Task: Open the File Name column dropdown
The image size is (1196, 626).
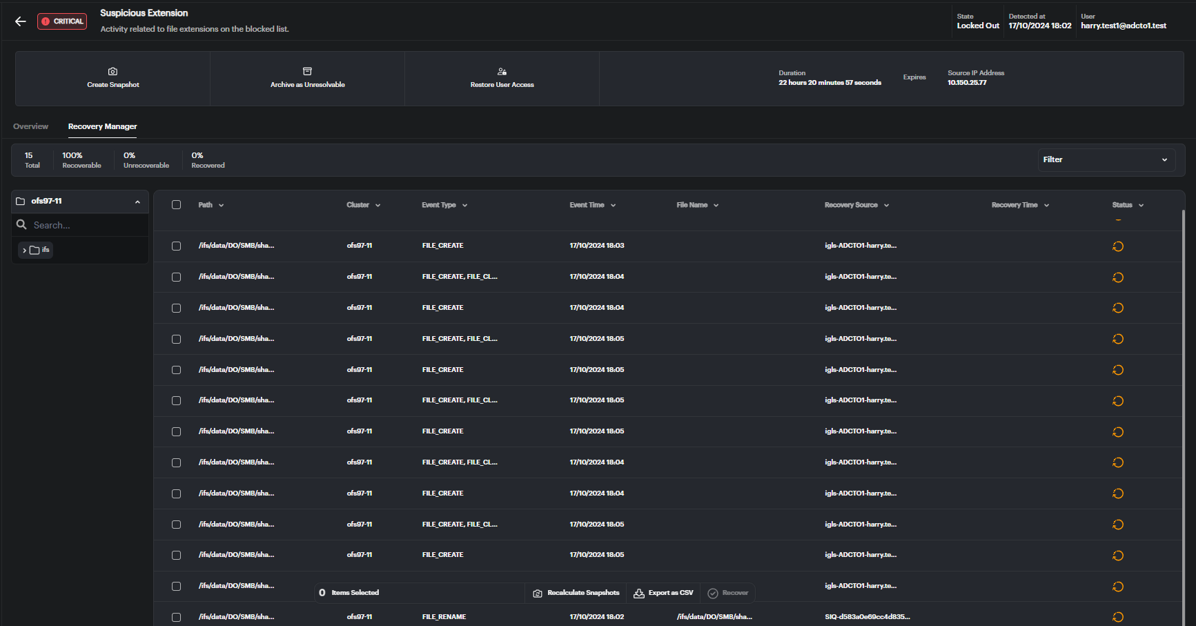Action: pyautogui.click(x=716, y=205)
